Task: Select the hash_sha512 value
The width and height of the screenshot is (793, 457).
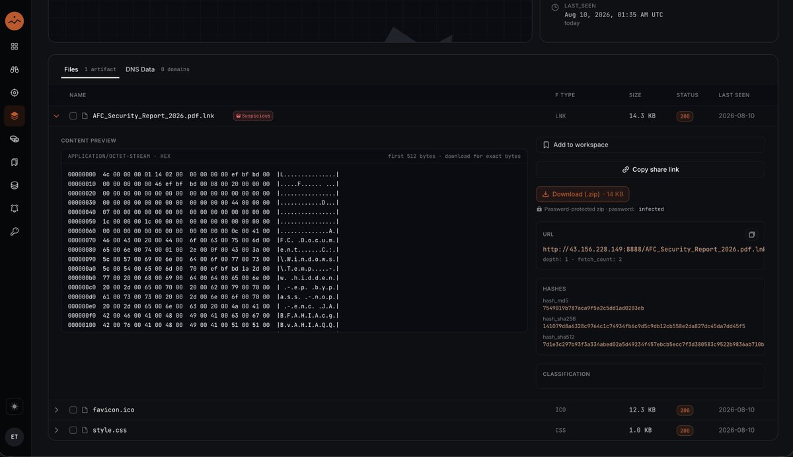Action: coord(654,344)
